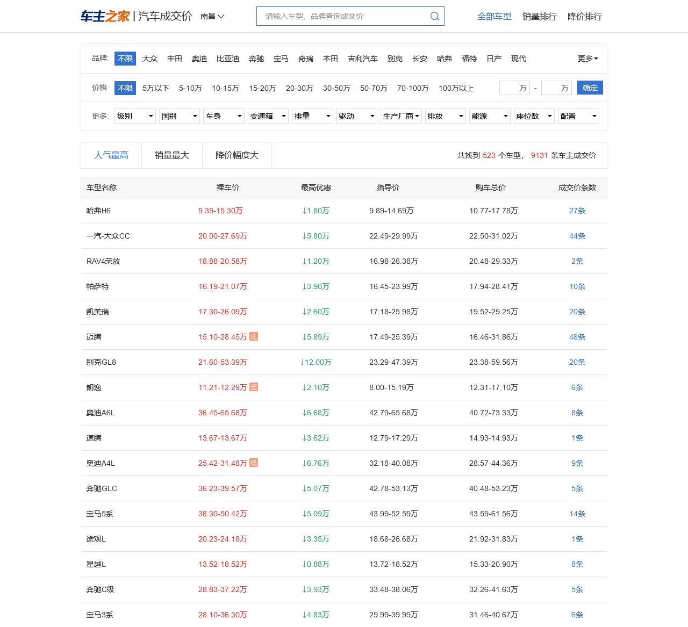Click the 低 badge in 奥迪A4L row
This screenshot has width=688, height=627.
pos(254,463)
